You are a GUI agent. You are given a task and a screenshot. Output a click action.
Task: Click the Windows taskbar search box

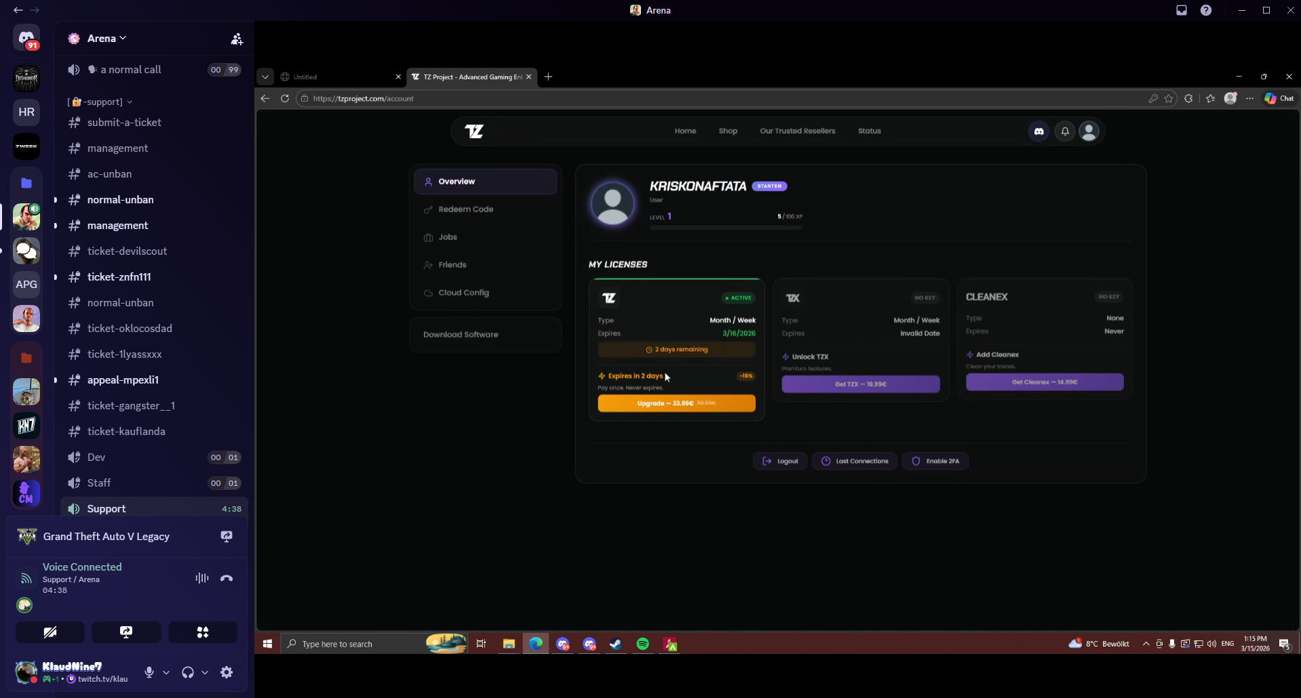(374, 644)
